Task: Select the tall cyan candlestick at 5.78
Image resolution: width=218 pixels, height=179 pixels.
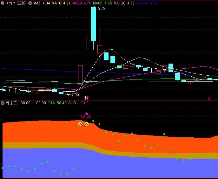Action: tap(93, 24)
